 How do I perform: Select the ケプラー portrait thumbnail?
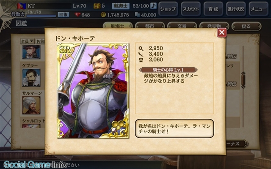click(31, 78)
